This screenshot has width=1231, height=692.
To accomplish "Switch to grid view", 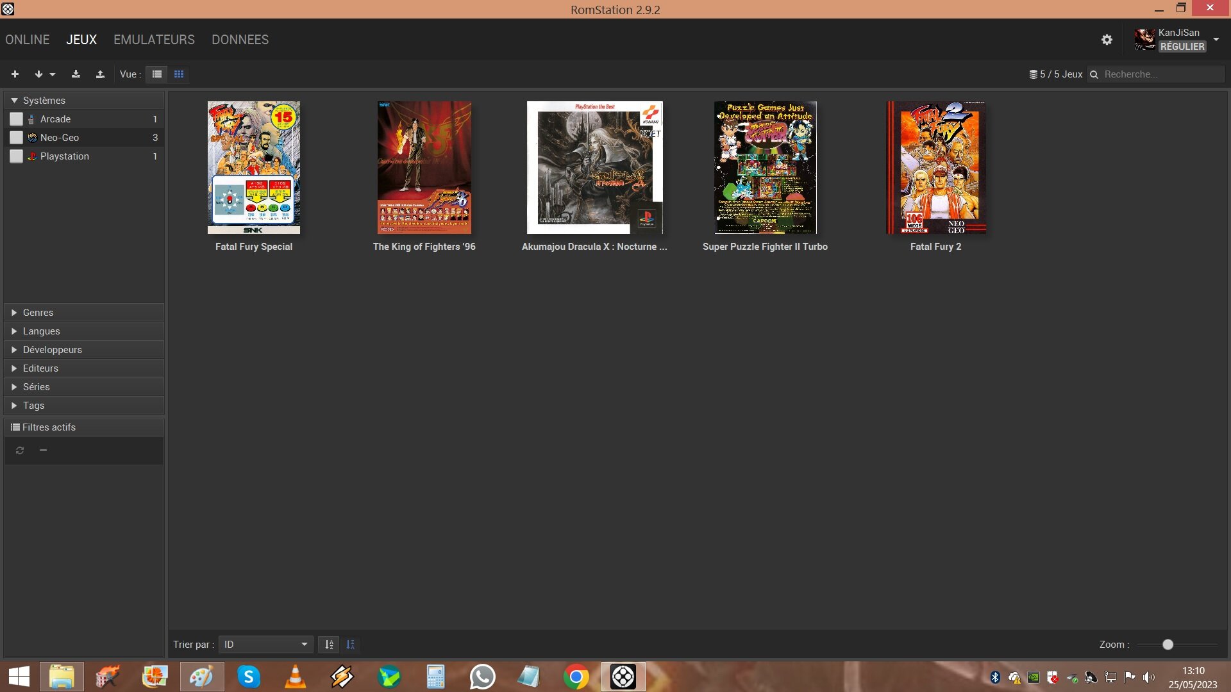I will [179, 74].
